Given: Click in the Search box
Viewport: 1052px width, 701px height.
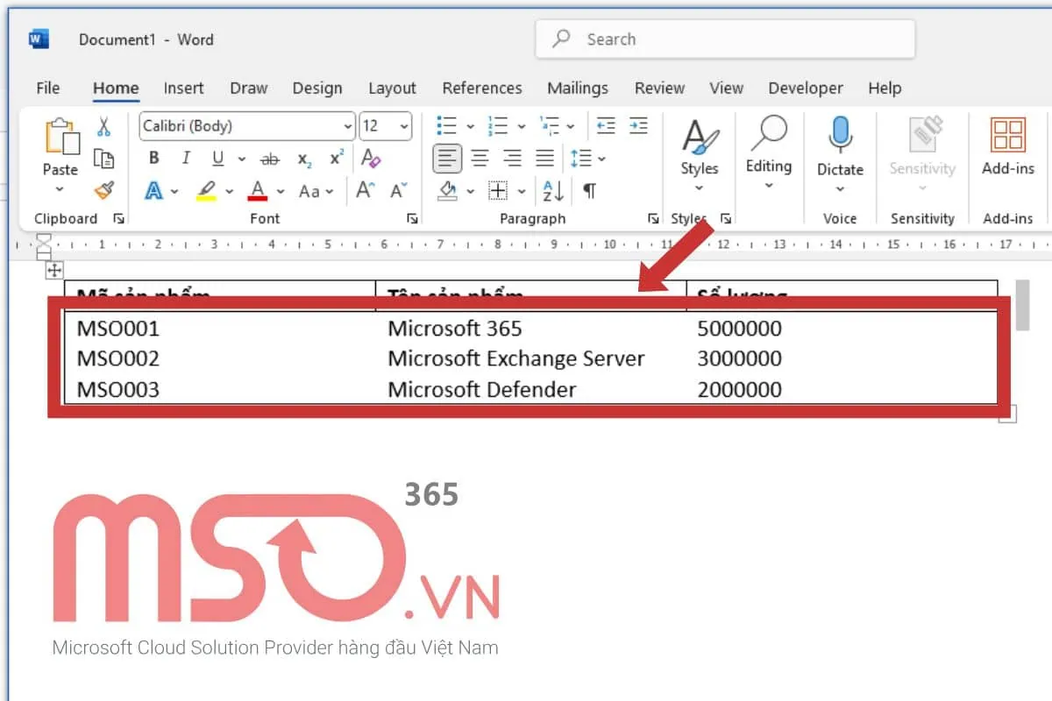Looking at the screenshot, I should click(725, 39).
